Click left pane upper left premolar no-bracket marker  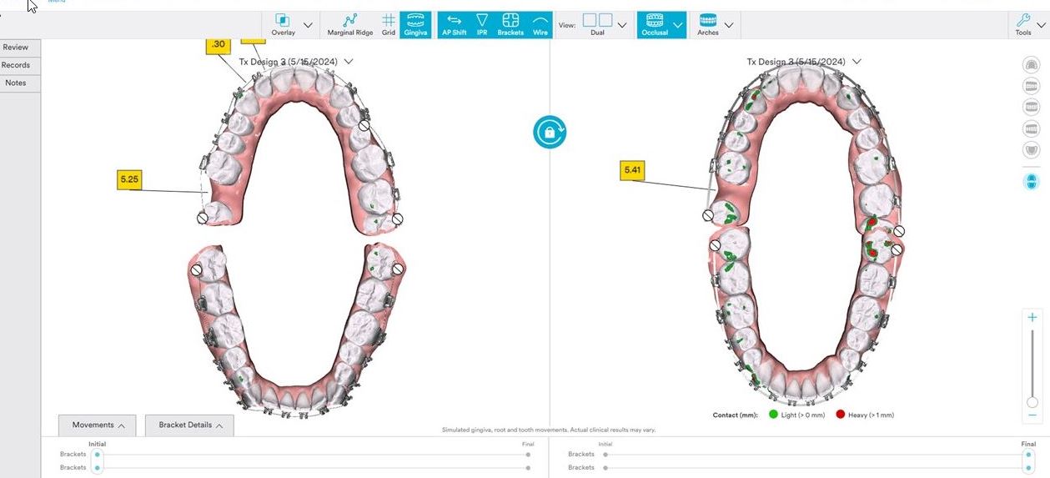(x=364, y=125)
